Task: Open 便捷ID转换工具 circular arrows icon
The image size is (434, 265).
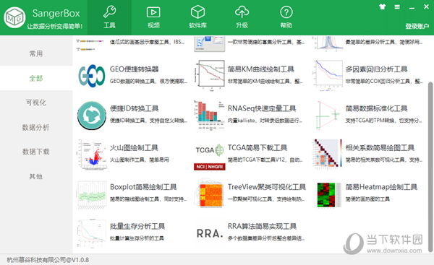Action: click(92, 116)
